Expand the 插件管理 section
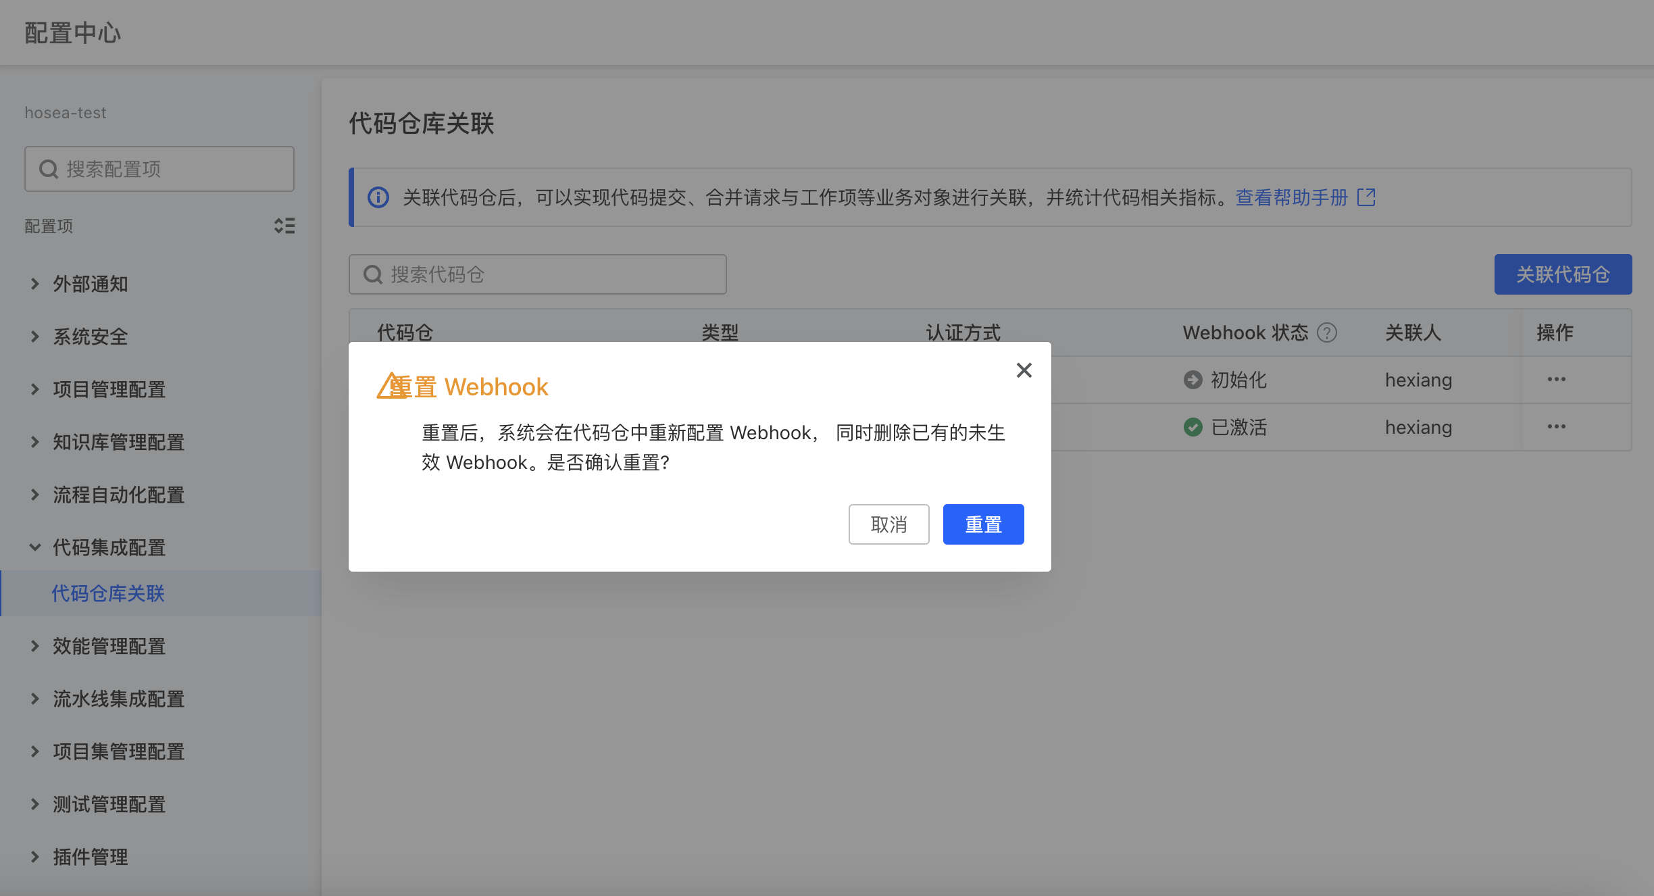Viewport: 1654px width, 896px height. pyautogui.click(x=35, y=857)
